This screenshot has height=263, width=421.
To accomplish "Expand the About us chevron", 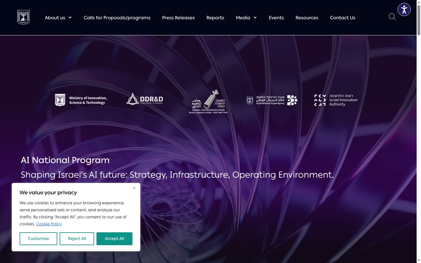I will pyautogui.click(x=70, y=18).
